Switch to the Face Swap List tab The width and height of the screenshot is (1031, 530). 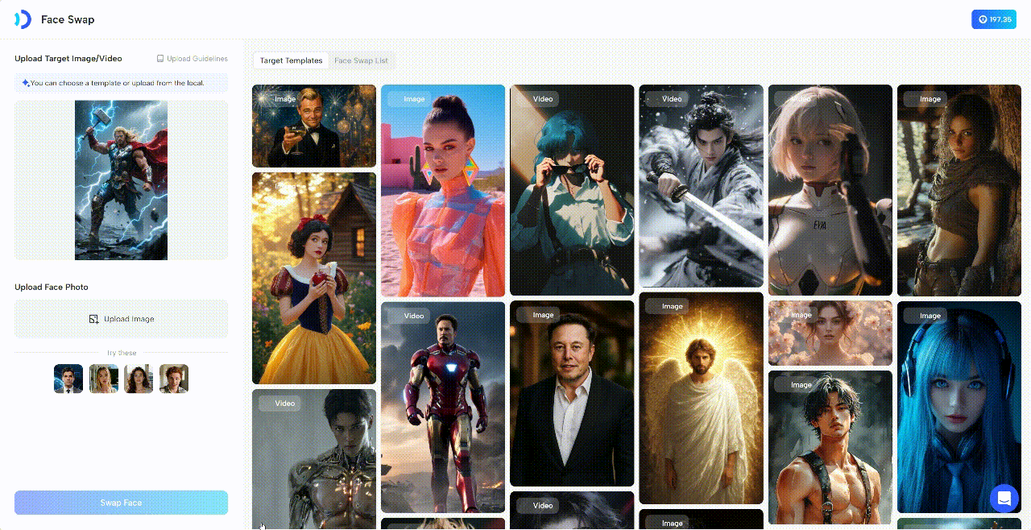[361, 60]
